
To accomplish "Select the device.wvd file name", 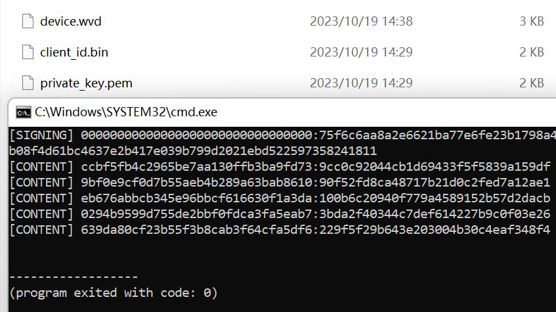I will pos(71,21).
